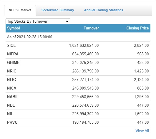Screen dimensions: 156x139
Task: Select the NBL stock symbol
Action: point(11,105)
